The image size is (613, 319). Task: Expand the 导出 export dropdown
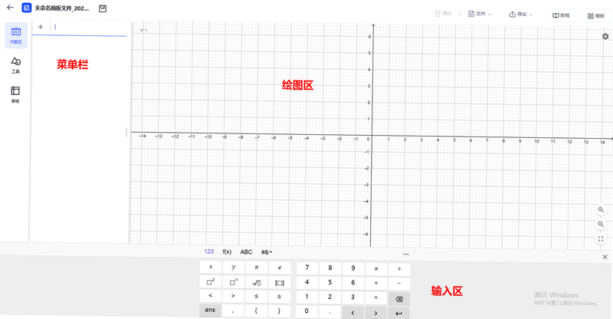click(521, 15)
